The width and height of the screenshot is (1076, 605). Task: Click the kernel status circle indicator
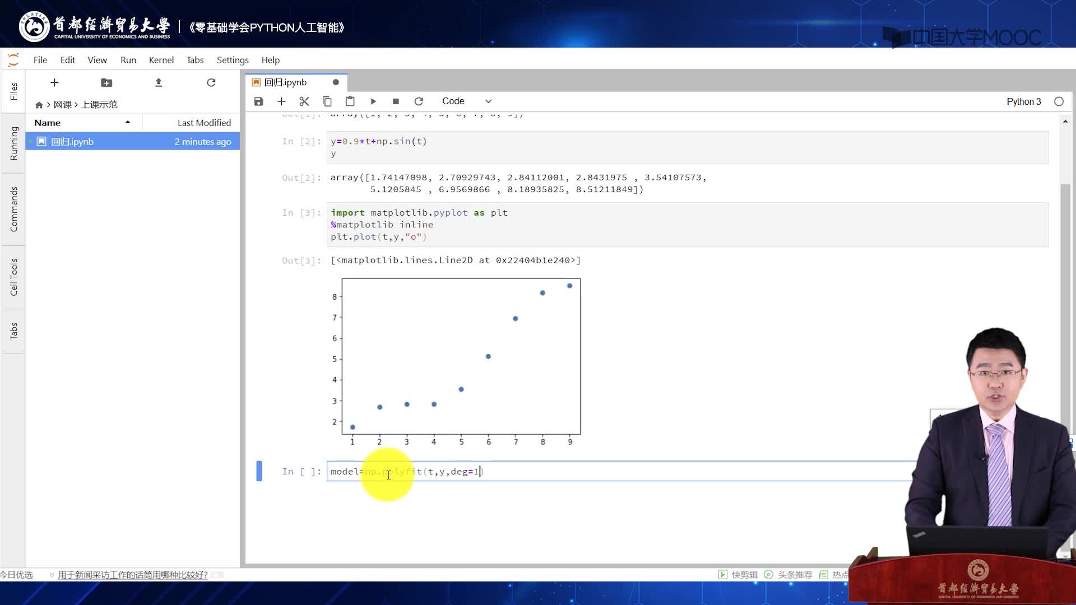pos(1059,101)
